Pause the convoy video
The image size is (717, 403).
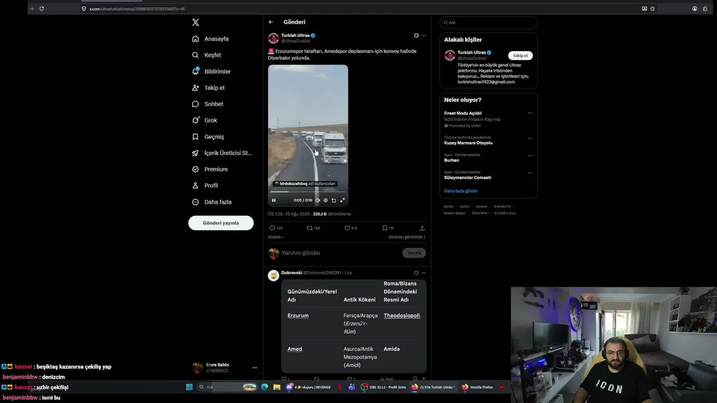[274, 200]
